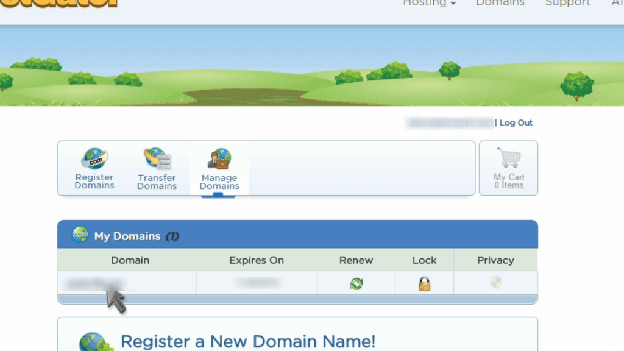624x351 pixels.
Task: Click the Manage Domains icon
Action: [219, 160]
